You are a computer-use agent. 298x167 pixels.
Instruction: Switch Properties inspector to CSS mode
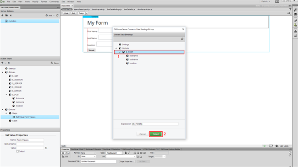click(x=65, y=156)
